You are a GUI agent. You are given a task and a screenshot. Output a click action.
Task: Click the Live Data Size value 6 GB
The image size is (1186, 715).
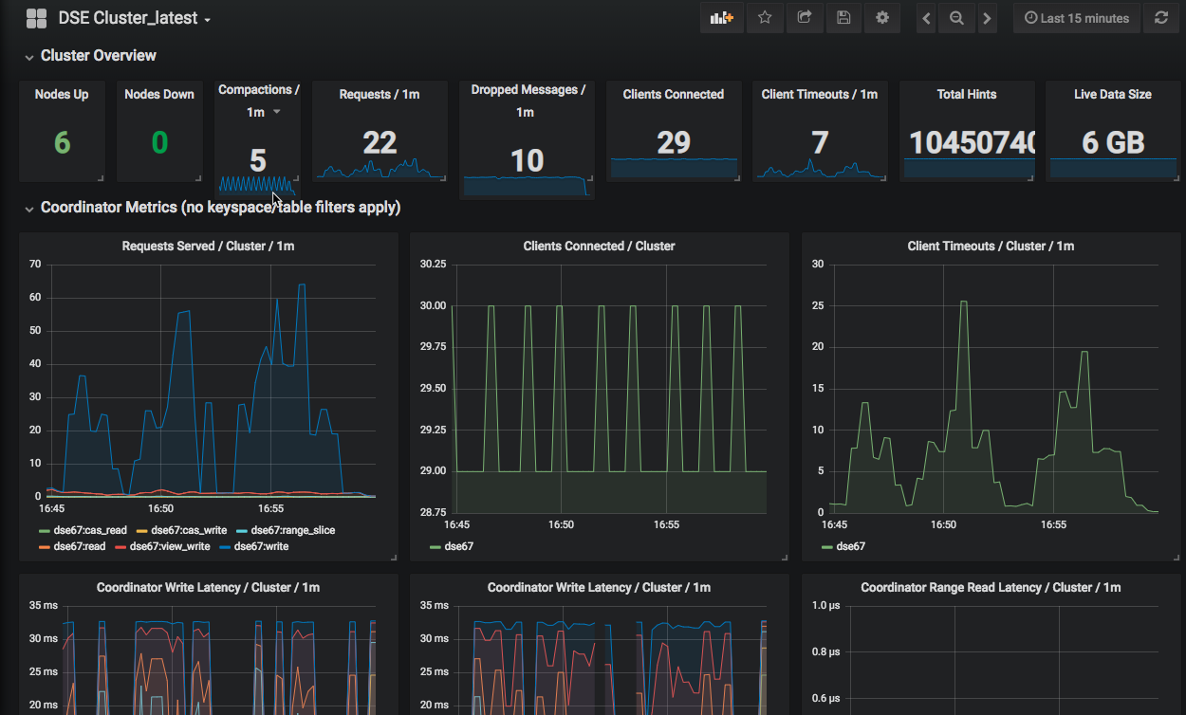1113,142
